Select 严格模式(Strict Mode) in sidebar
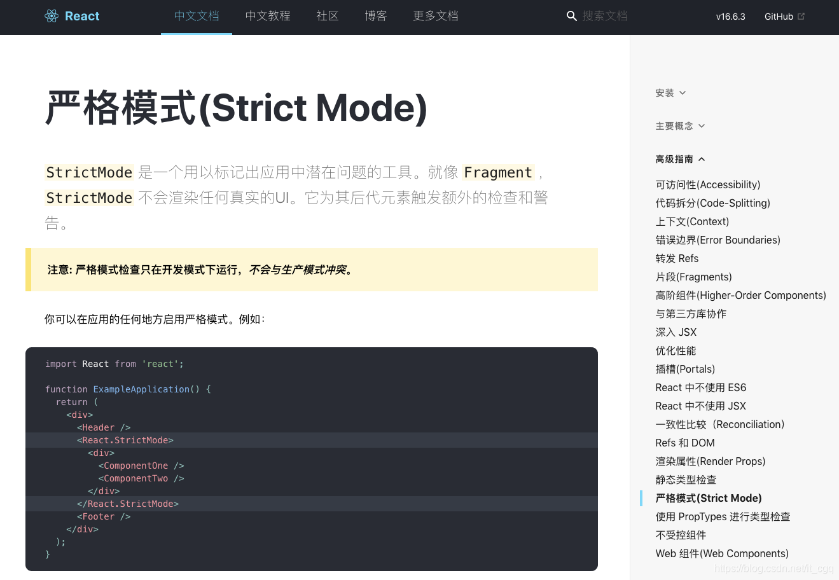Screen dimensions: 839x580 point(709,498)
